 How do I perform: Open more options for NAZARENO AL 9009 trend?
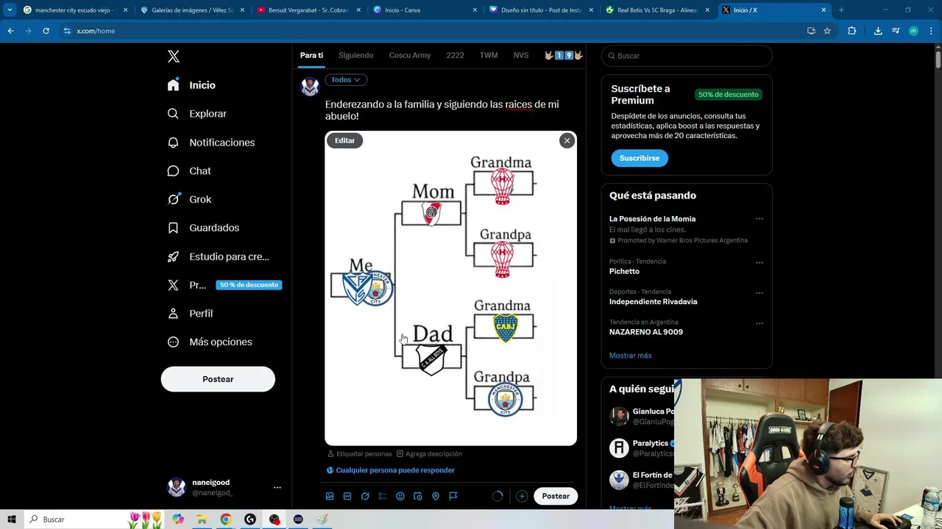[759, 323]
